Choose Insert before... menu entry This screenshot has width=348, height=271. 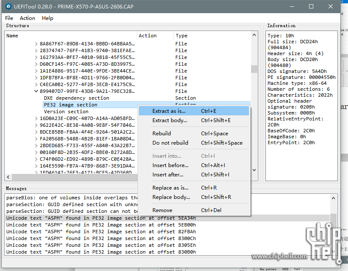pos(194,165)
